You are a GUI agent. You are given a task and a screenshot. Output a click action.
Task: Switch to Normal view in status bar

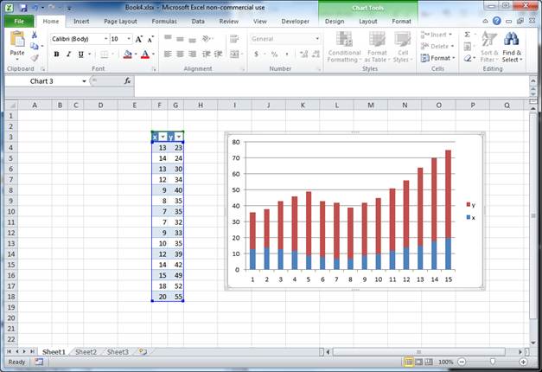(x=409, y=362)
